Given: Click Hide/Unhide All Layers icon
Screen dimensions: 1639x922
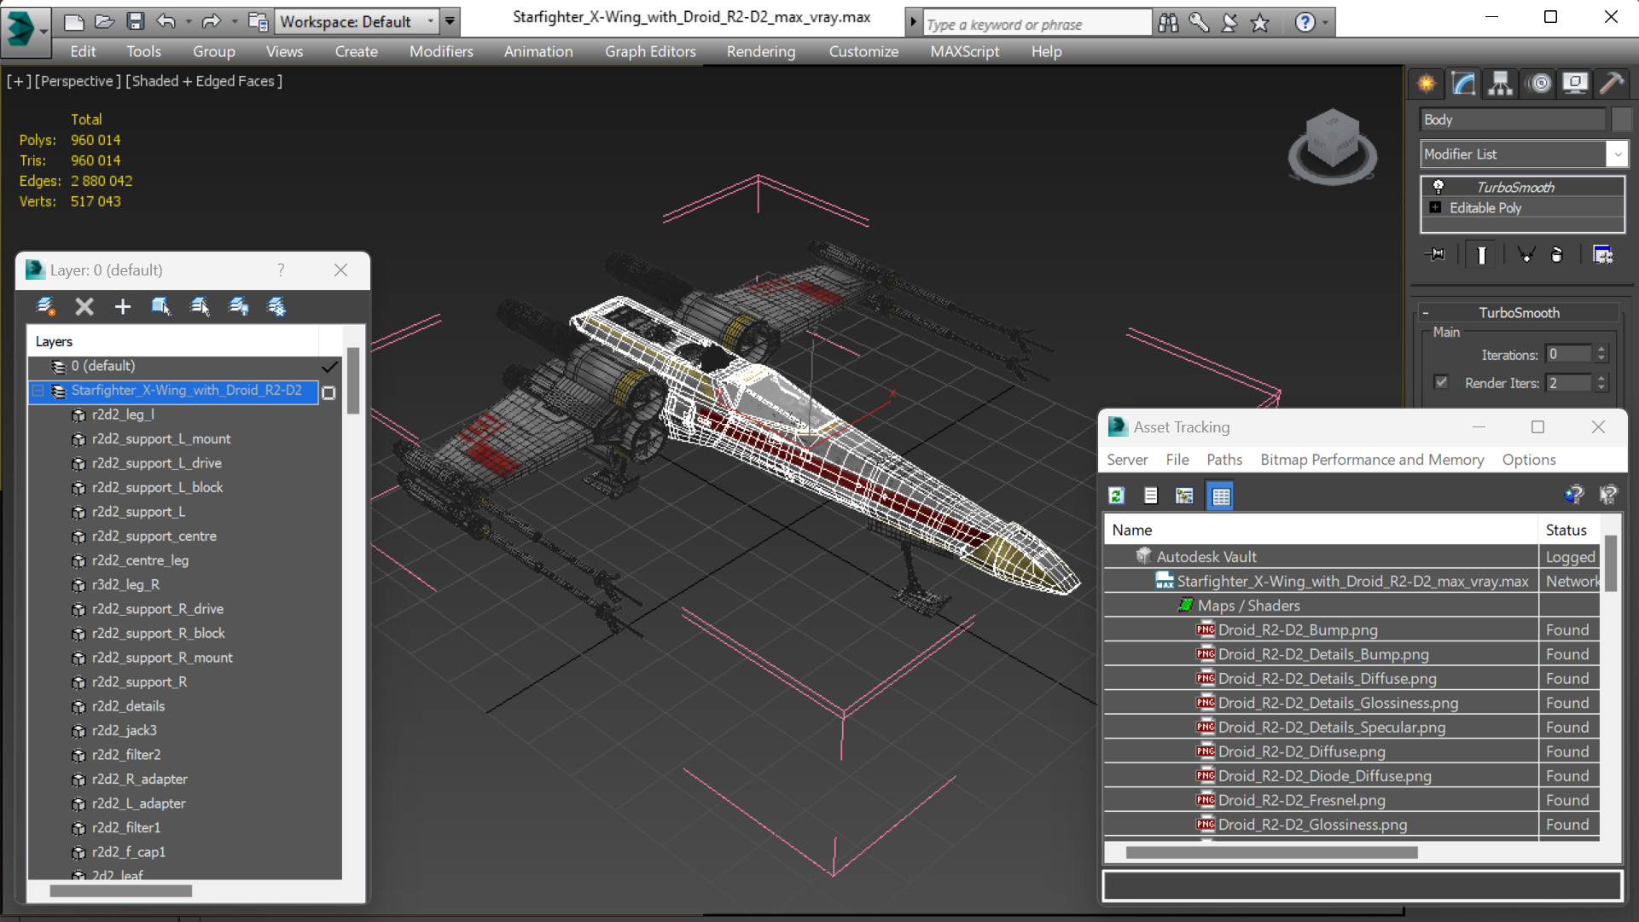Looking at the screenshot, I should coord(239,306).
